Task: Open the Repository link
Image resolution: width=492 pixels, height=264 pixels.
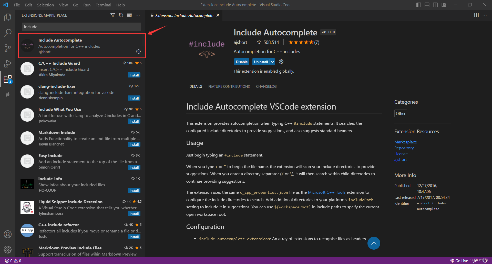Action: pyautogui.click(x=404, y=148)
